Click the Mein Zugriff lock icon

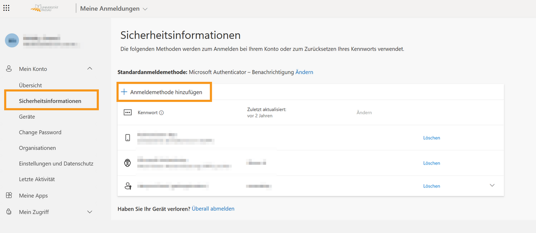coord(8,212)
